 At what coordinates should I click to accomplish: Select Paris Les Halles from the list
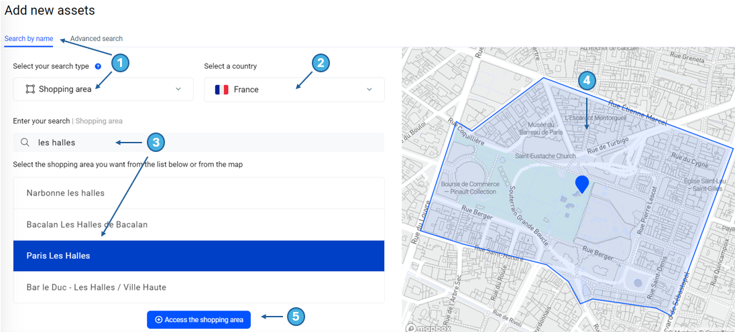coord(199,256)
